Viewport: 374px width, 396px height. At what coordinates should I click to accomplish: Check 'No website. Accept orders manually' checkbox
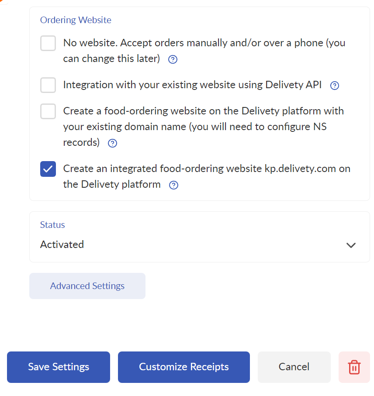48,43
